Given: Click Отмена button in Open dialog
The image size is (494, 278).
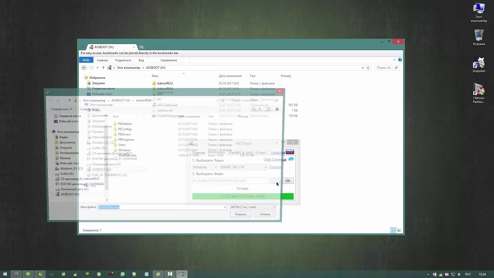Looking at the screenshot, I should pyautogui.click(x=265, y=214).
